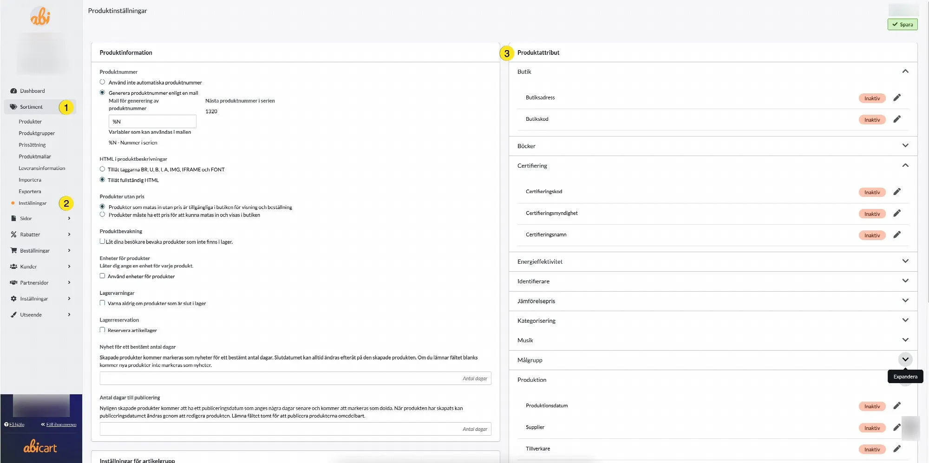Edit the Tillverkare attribute
Screen dimensions: 929x463
[897, 449]
